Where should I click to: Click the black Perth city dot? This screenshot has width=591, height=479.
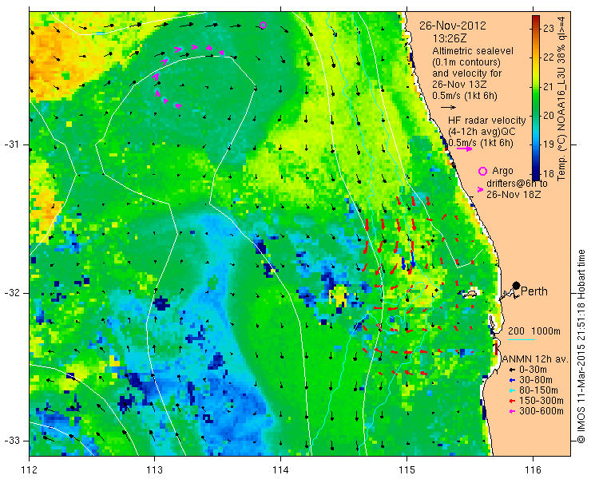pos(517,285)
